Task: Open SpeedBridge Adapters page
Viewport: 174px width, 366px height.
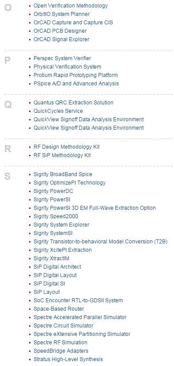Action: (61, 351)
